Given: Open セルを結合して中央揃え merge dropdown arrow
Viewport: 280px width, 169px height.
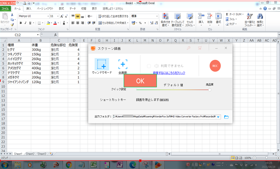Looking at the screenshot, I should (x=128, y=23).
